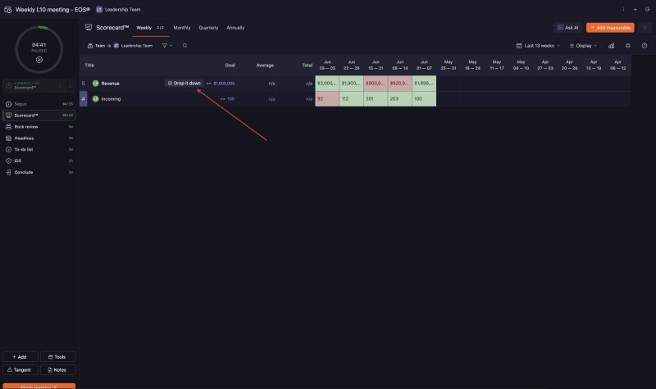Switch to the Annually scorecard tab
Viewport: 656px width, 389px height.
click(235, 28)
